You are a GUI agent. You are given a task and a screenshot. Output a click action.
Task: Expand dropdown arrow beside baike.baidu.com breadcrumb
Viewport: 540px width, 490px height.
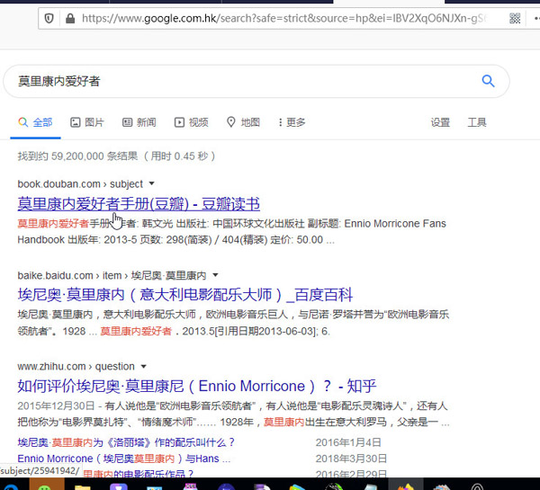point(215,275)
